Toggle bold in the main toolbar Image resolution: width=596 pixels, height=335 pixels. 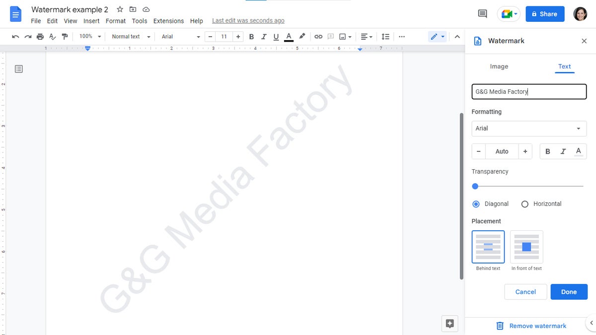pos(251,37)
